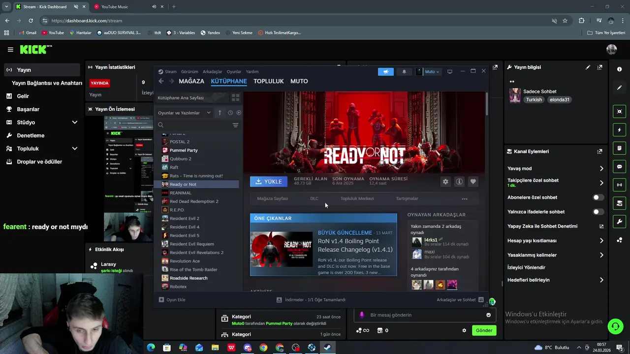Open Takipçilere özel sohbet options
The height and width of the screenshot is (354, 630).
(555, 183)
